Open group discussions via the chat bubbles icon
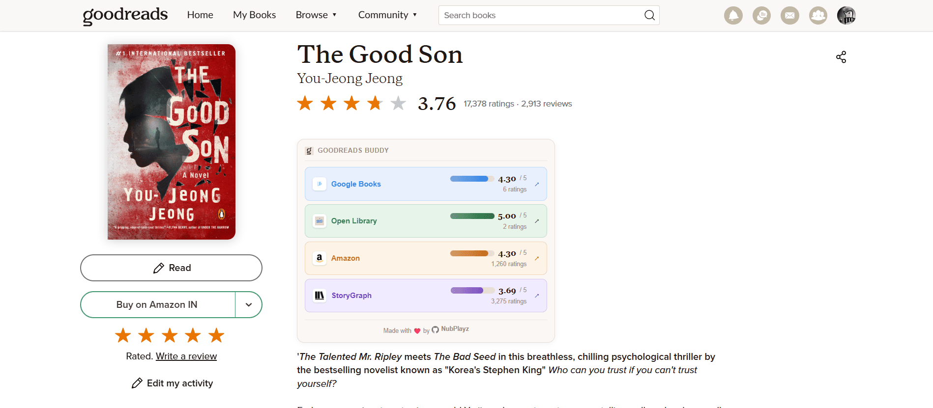 coord(761,15)
